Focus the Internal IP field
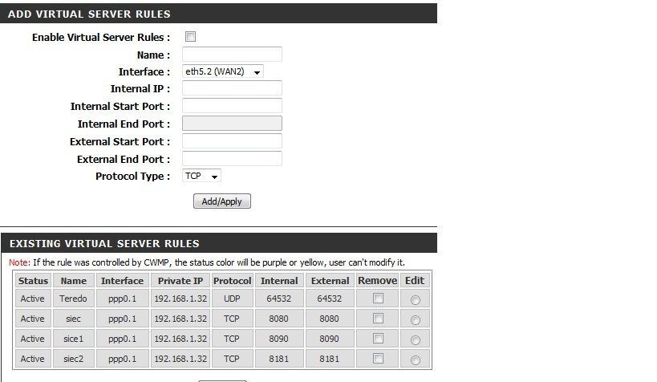This screenshot has width=657, height=382. pyautogui.click(x=232, y=88)
